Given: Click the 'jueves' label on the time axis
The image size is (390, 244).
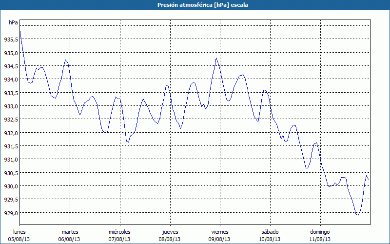Looking at the screenshot, I should [x=170, y=232].
